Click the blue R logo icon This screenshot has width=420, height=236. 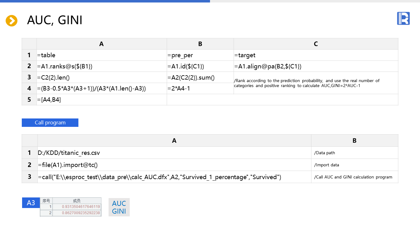[403, 18]
